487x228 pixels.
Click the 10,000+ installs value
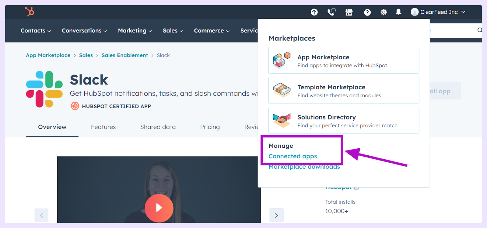[337, 211]
